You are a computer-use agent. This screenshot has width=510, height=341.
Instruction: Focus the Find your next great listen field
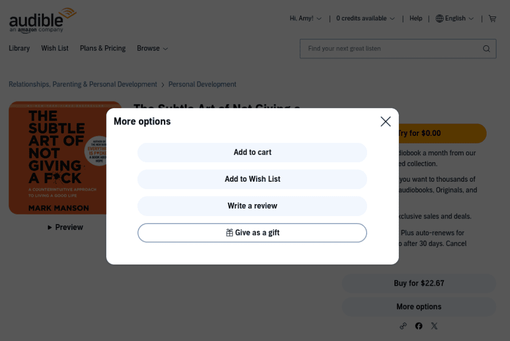tap(393, 49)
